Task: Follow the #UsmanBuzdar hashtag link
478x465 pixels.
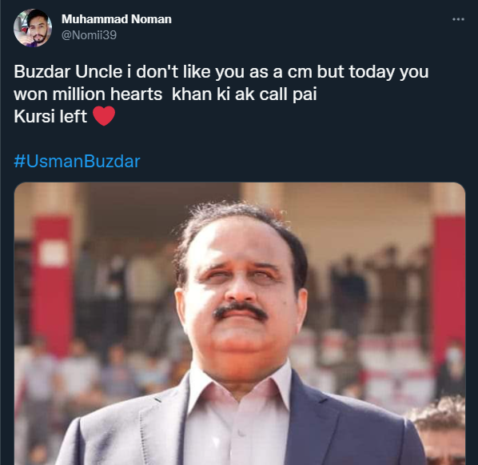Action: (77, 161)
